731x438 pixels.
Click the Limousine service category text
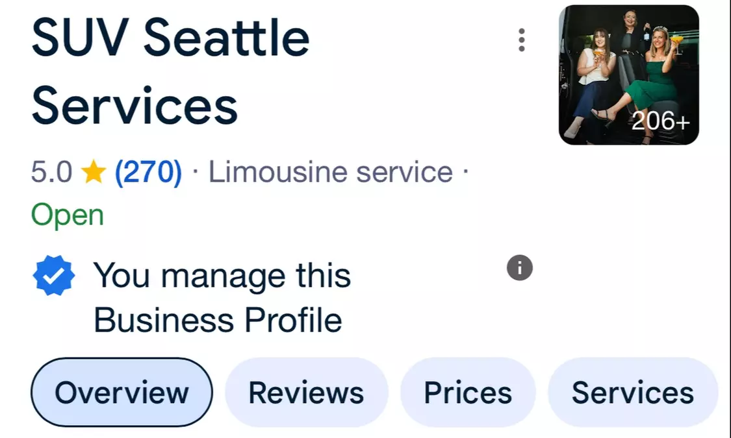pos(330,173)
